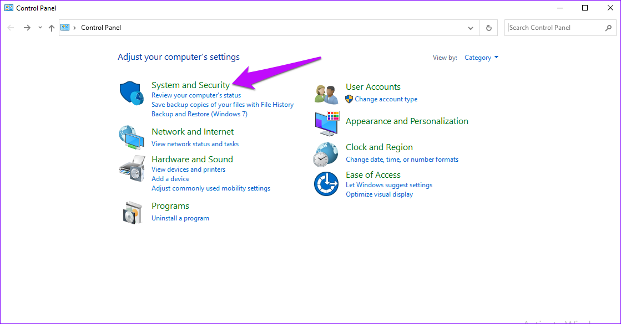Click Save backup copies with File History
This screenshot has width=621, height=324.
click(x=223, y=105)
